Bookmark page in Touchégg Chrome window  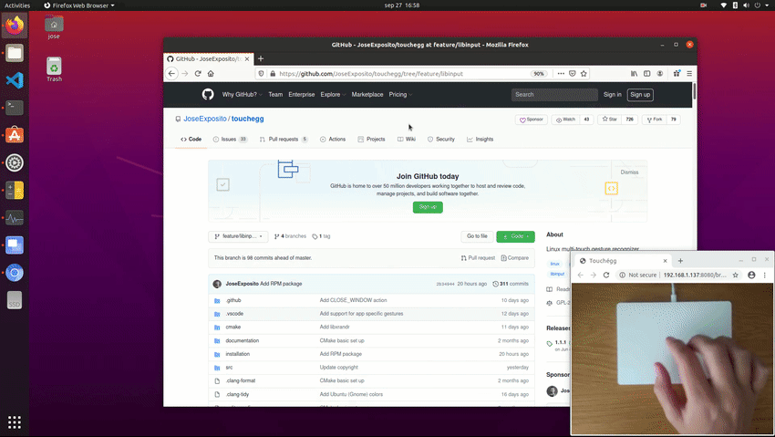(x=736, y=275)
